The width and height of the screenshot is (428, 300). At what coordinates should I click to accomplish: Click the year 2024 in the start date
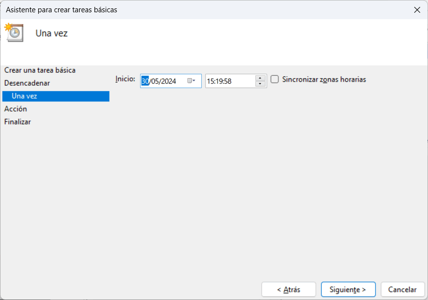(168, 81)
